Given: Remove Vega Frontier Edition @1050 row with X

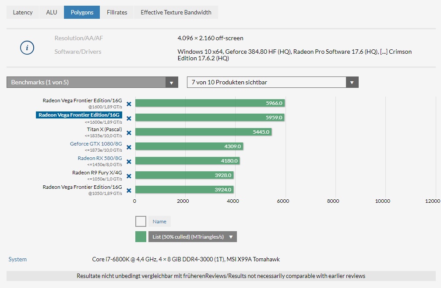Looking at the screenshot, I should [129, 190].
